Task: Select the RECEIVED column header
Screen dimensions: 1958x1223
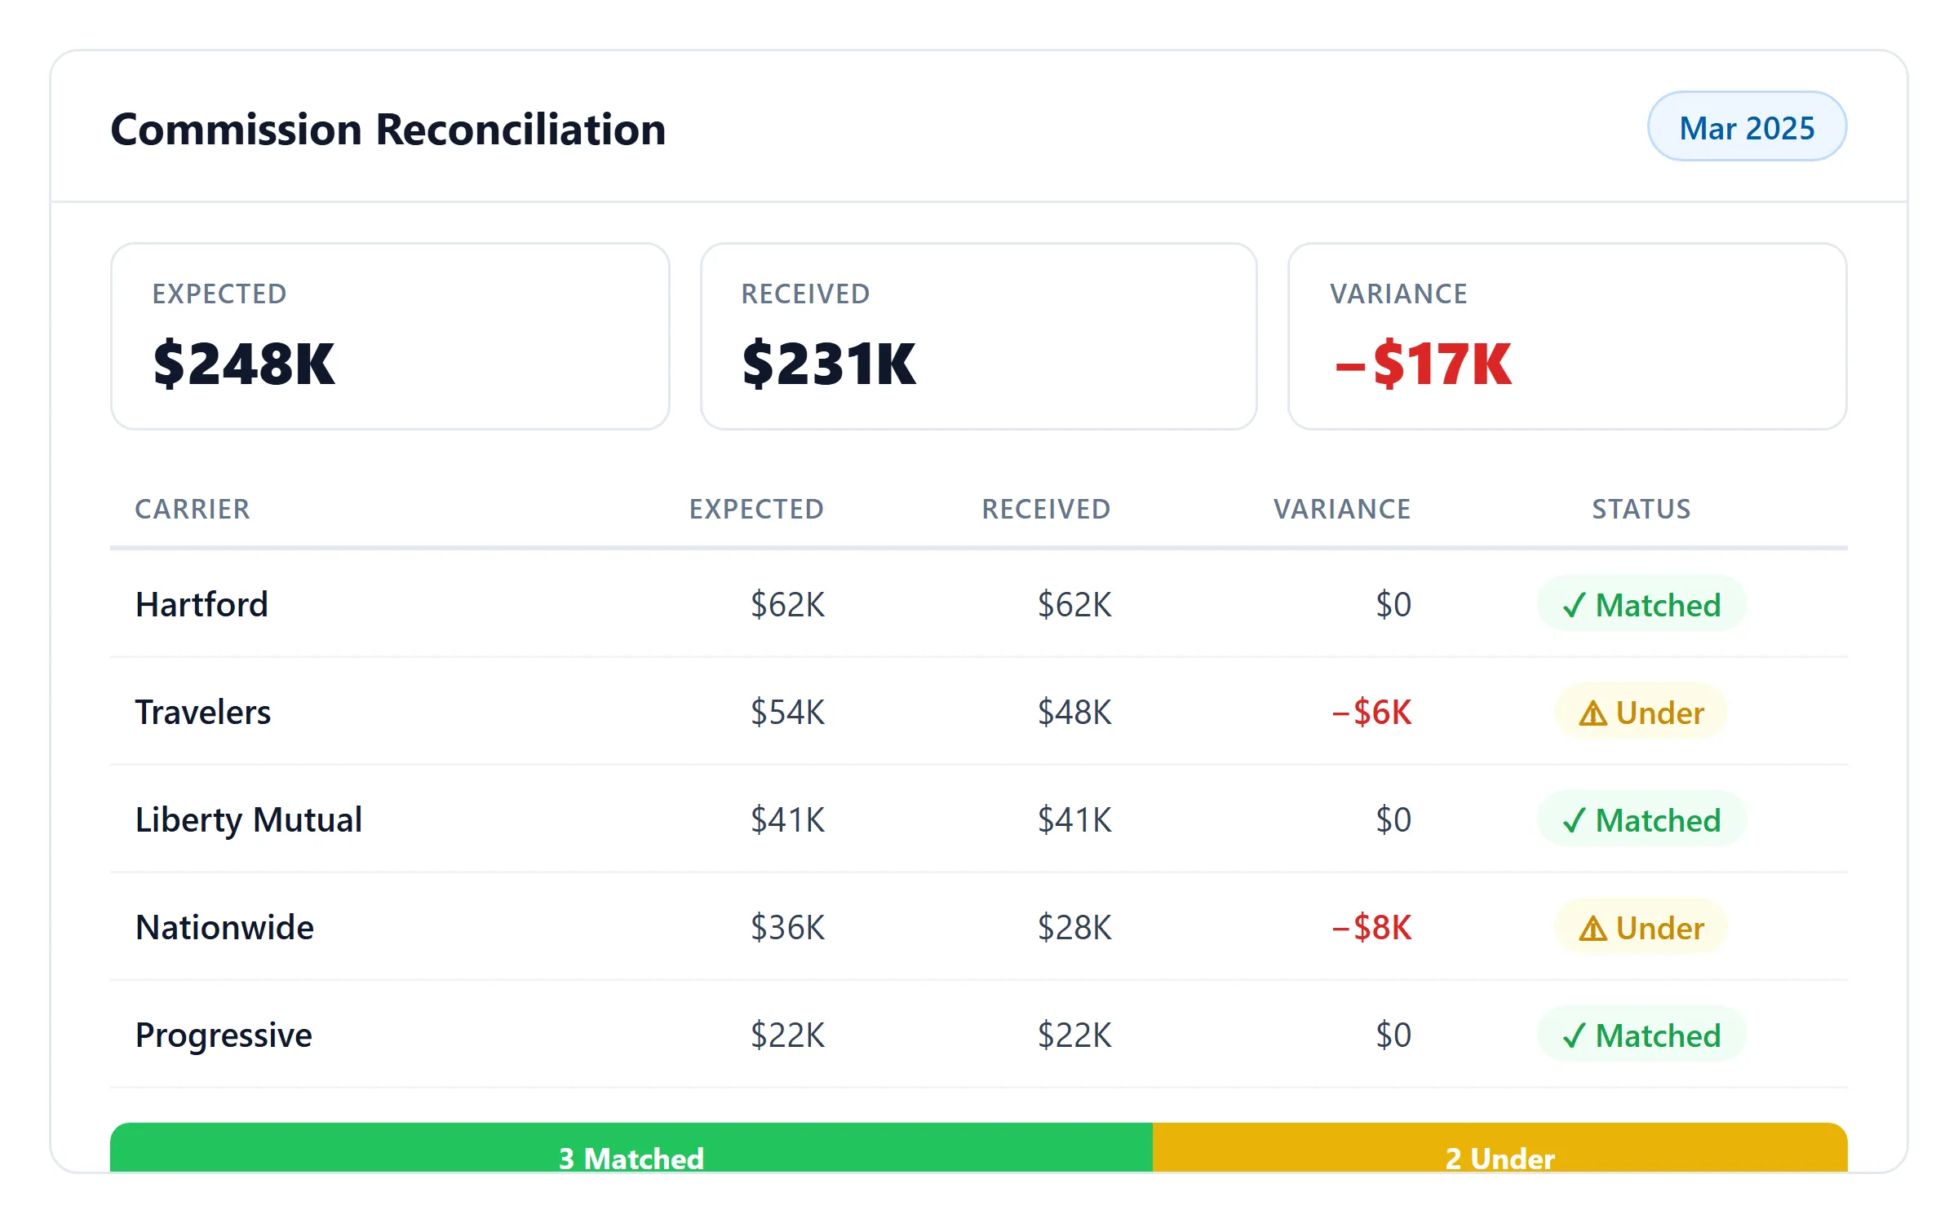Action: 1047,509
